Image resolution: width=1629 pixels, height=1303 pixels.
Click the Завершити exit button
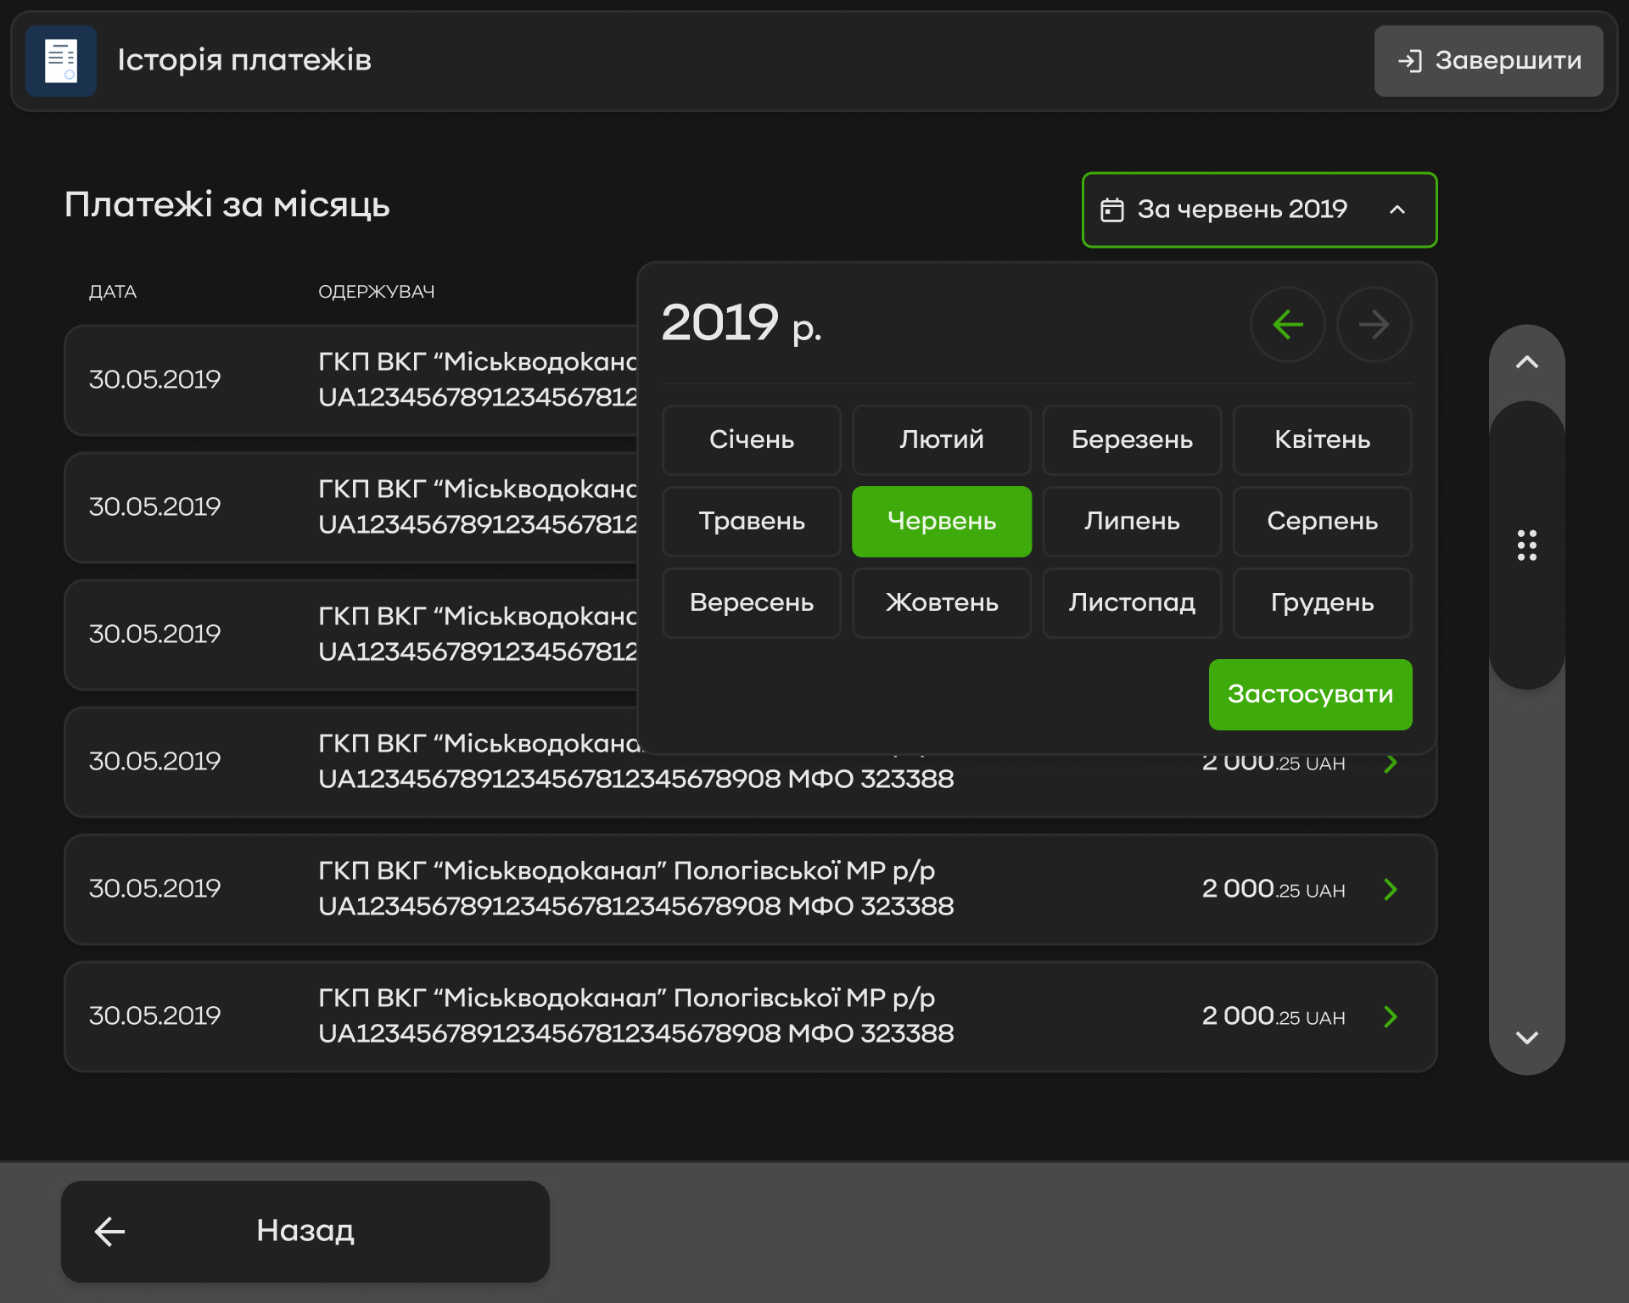pos(1488,61)
